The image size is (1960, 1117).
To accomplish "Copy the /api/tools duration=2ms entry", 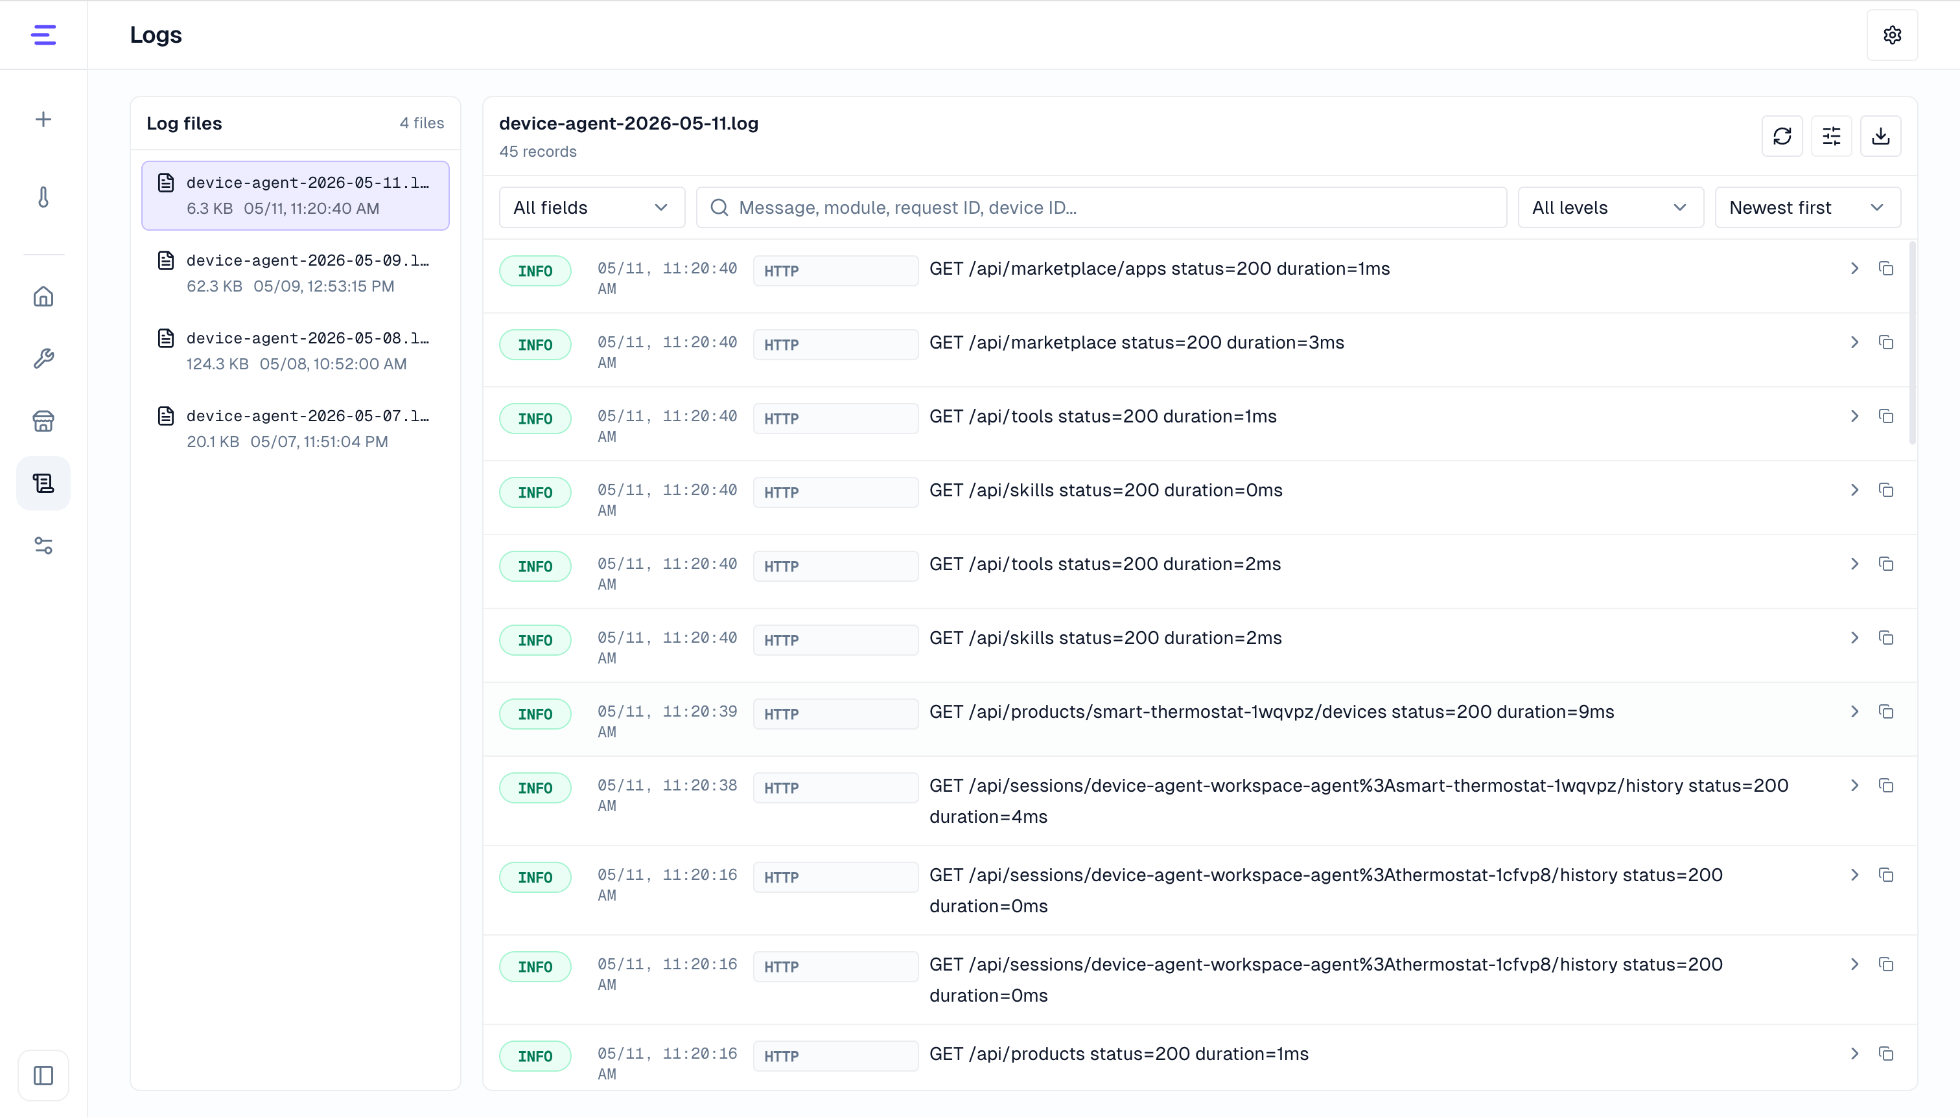I will [x=1885, y=564].
